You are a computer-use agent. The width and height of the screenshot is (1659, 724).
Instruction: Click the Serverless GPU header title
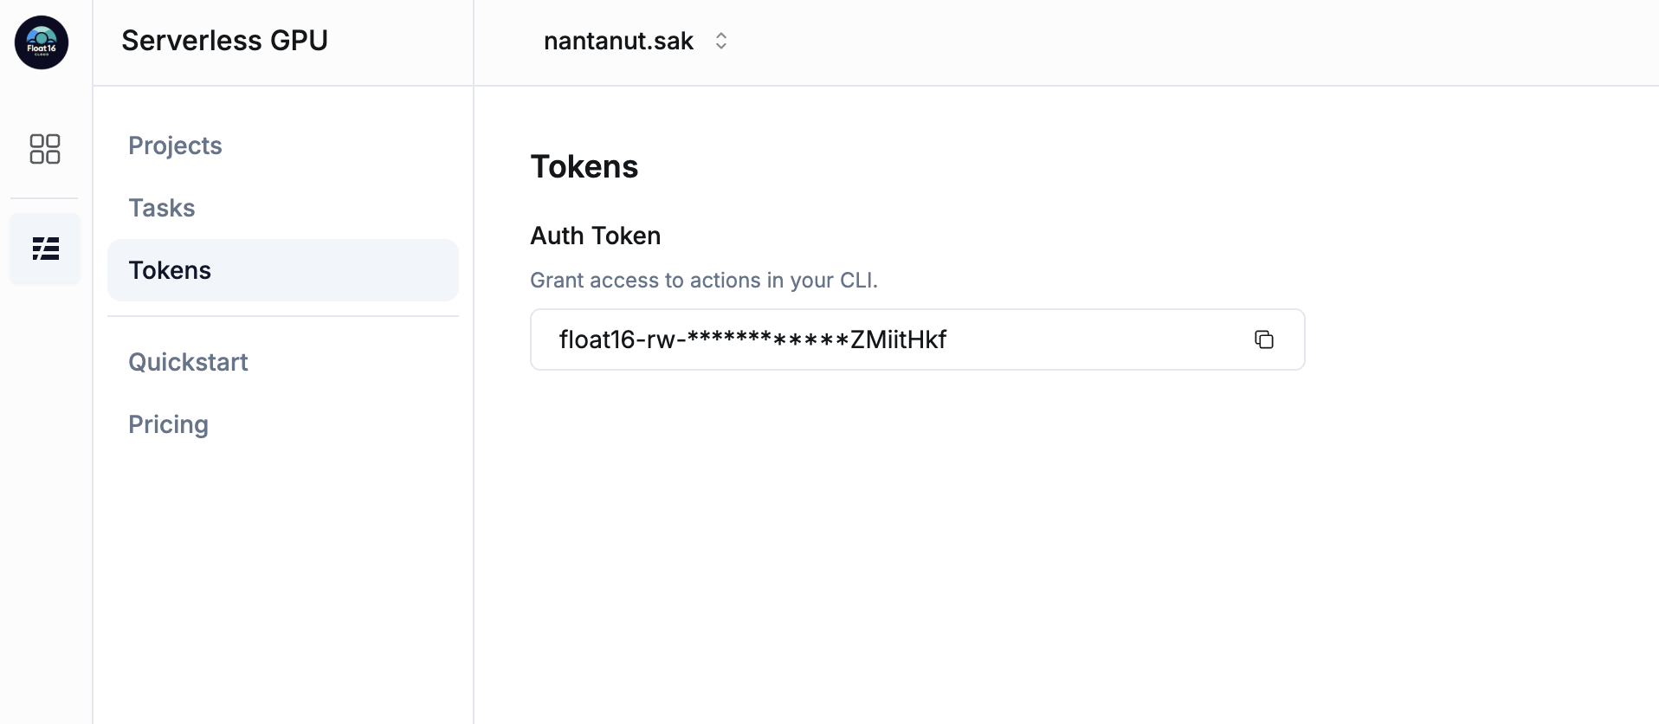click(x=224, y=41)
